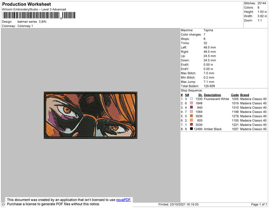Select the Amber Black color swatch
269x208 pixels.
point(191,129)
